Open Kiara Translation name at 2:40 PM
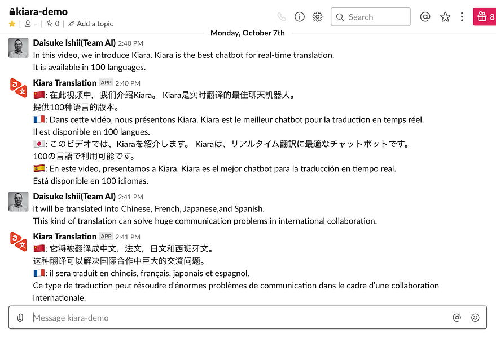The image size is (496, 338). click(64, 83)
